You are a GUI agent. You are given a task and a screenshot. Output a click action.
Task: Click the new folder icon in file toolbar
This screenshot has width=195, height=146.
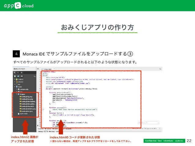click(18, 76)
